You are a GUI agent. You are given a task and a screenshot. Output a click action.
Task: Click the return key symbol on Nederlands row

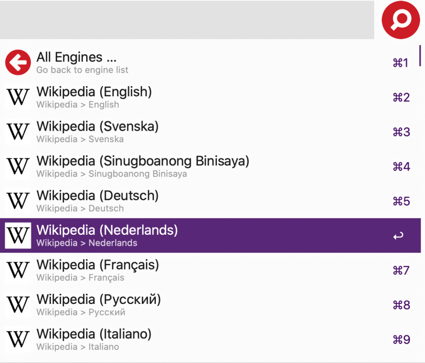[x=398, y=236]
